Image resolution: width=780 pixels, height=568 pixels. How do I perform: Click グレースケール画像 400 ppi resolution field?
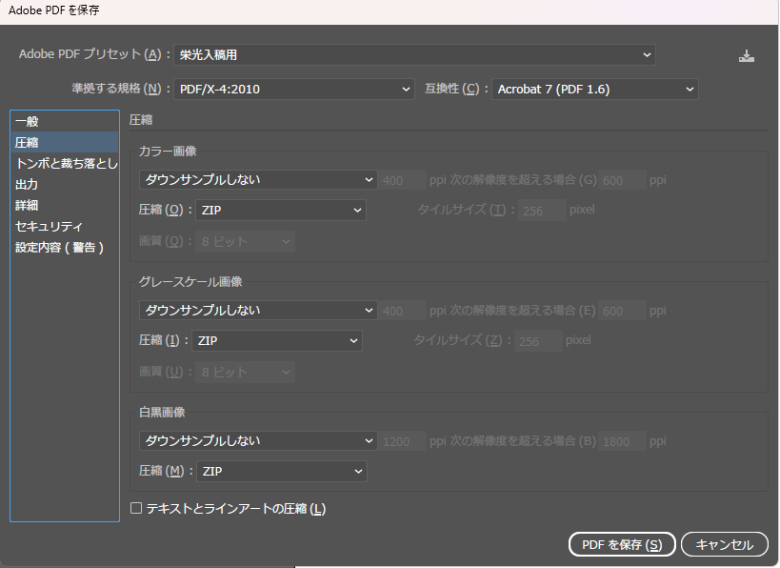403,311
